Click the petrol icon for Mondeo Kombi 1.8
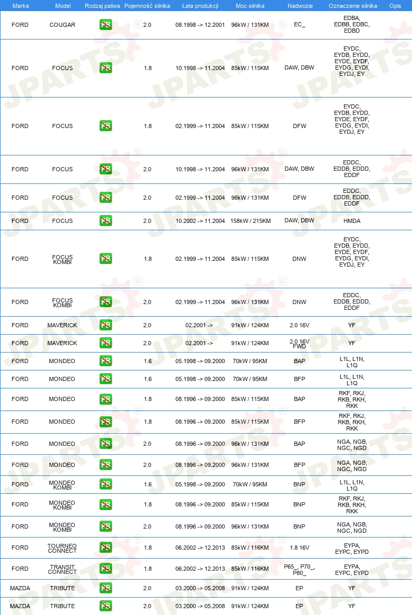This screenshot has height=615, width=412. tap(106, 504)
